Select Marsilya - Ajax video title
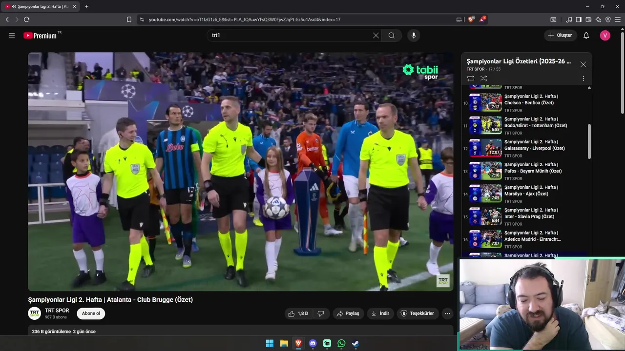Screen dimensions: 625x351 coord(531,191)
